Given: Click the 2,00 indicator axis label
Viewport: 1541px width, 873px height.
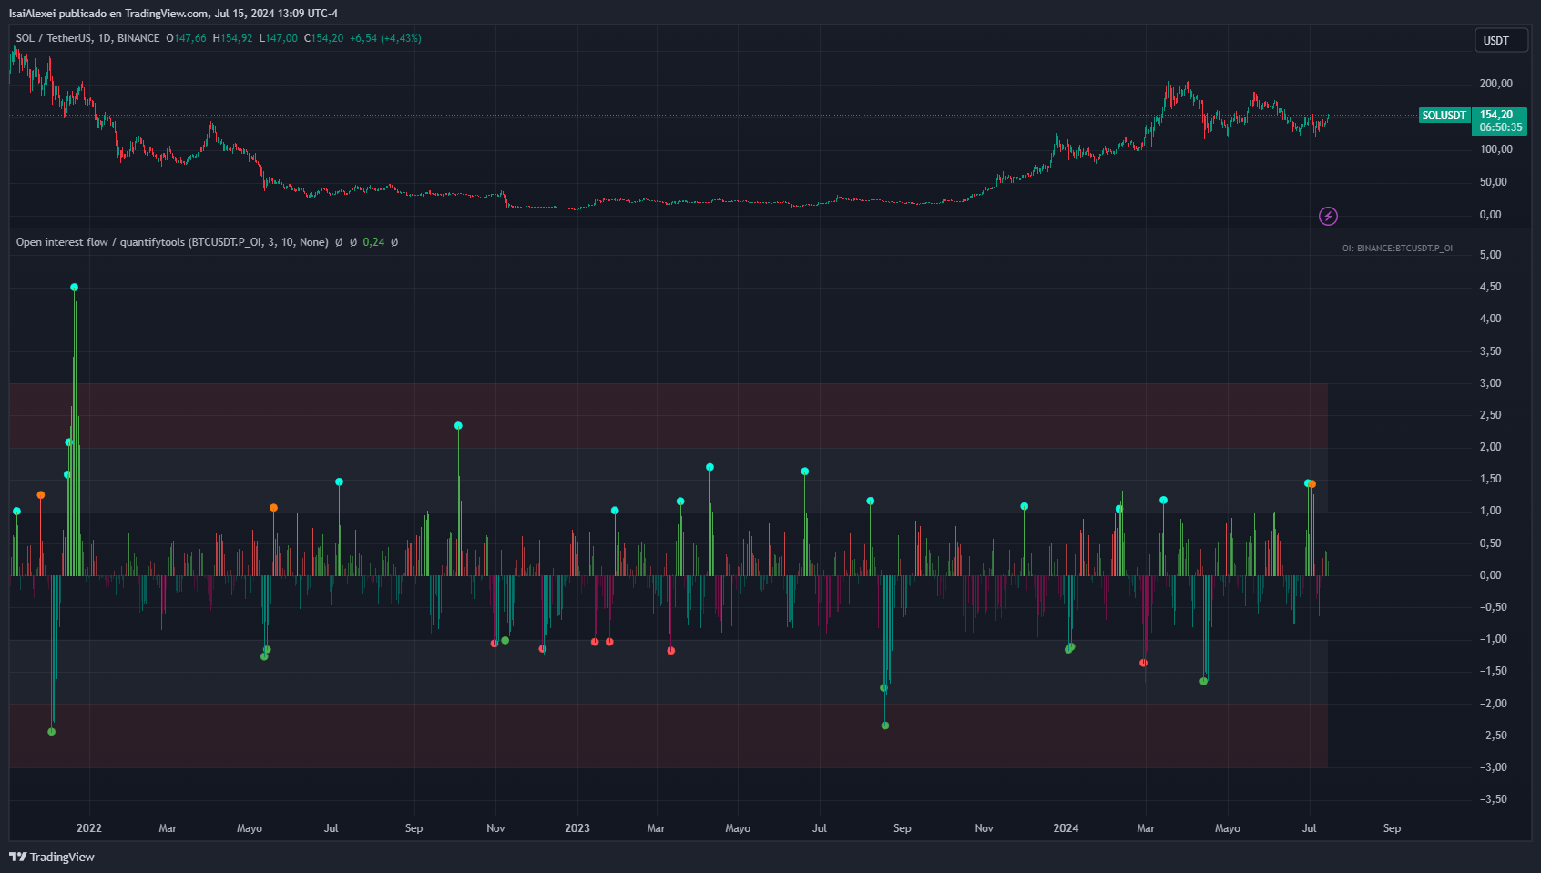Looking at the screenshot, I should tap(1490, 447).
